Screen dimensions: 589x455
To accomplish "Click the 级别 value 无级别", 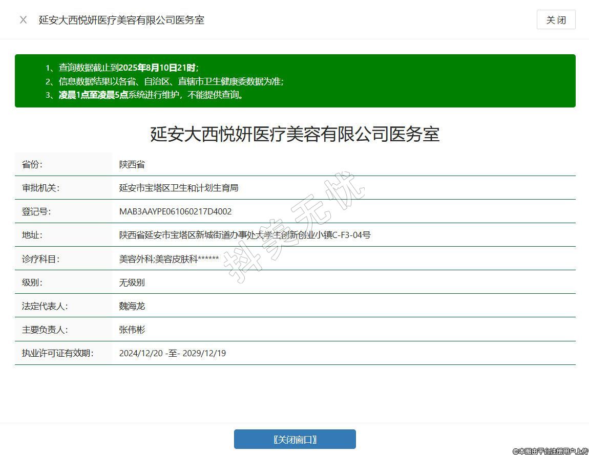I will pos(132,283).
